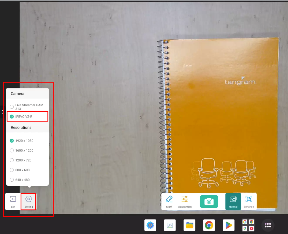Screen dimensions: 288x234
Task: Open the Adjustment sliders panel
Action: point(185,202)
